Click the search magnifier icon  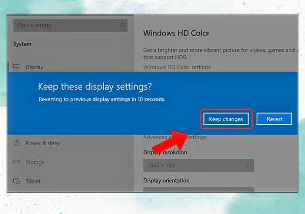(121, 25)
